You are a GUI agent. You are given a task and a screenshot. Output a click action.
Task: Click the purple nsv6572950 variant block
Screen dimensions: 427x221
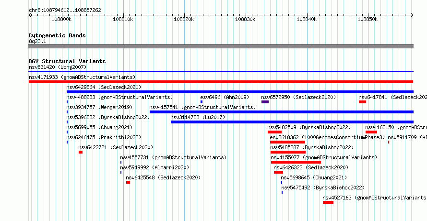[x=265, y=102]
